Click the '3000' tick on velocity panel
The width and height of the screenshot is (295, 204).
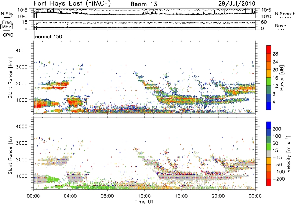coord(21,143)
